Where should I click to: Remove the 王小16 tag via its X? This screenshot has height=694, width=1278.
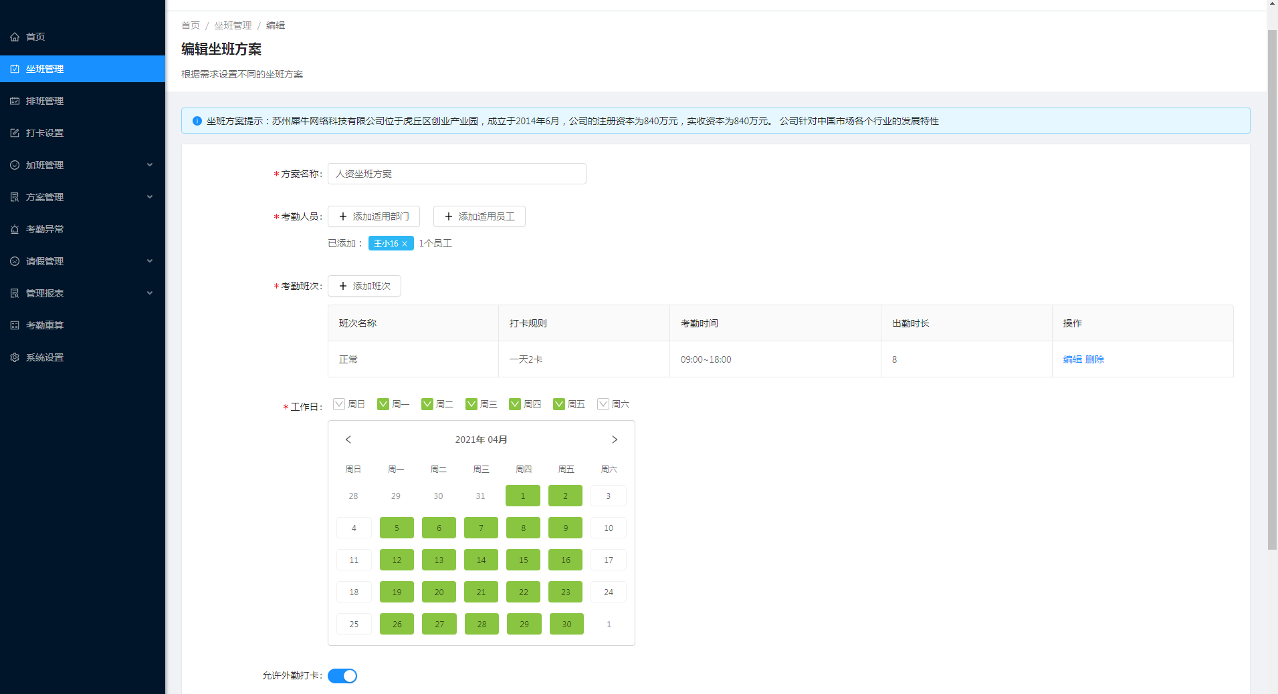(405, 244)
